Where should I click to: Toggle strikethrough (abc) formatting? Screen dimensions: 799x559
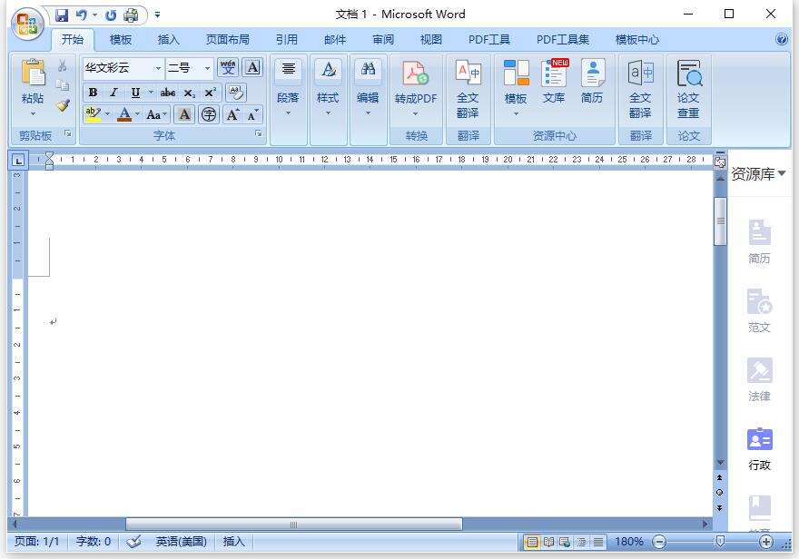pos(168,93)
